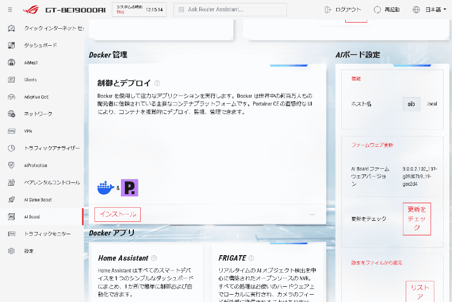
Task: Click the ネットワーク globe icon
Action: point(11,114)
